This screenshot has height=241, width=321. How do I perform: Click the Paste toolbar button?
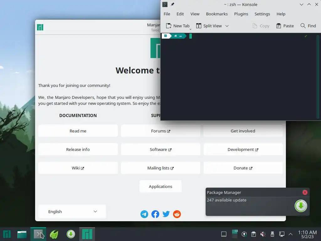pyautogui.click(x=285, y=26)
